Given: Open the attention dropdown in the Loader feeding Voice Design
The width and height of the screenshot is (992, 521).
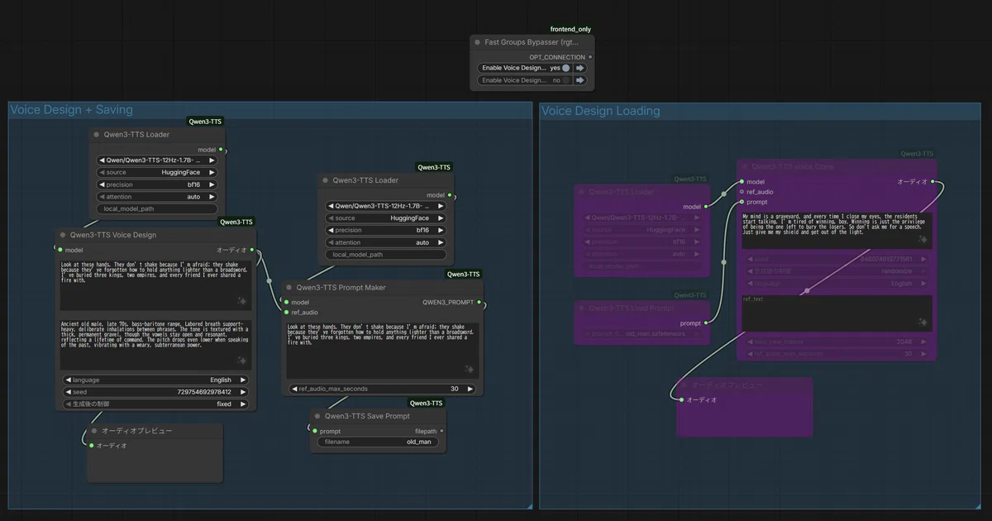Looking at the screenshot, I should [x=157, y=197].
